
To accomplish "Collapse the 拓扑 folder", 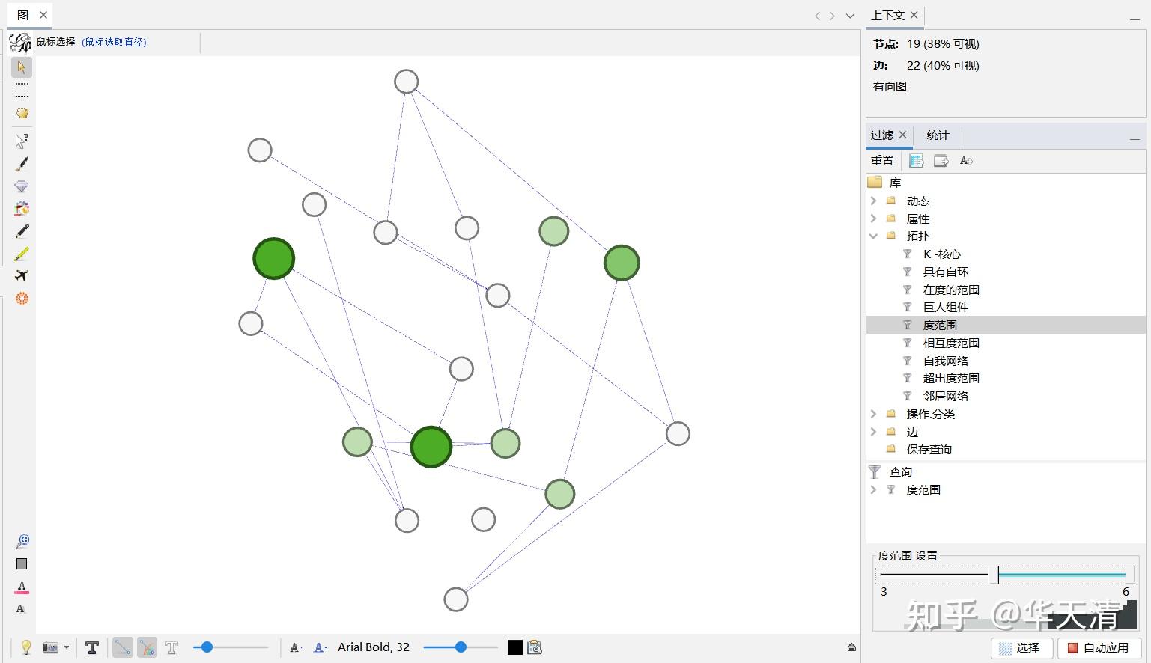I will 874,236.
